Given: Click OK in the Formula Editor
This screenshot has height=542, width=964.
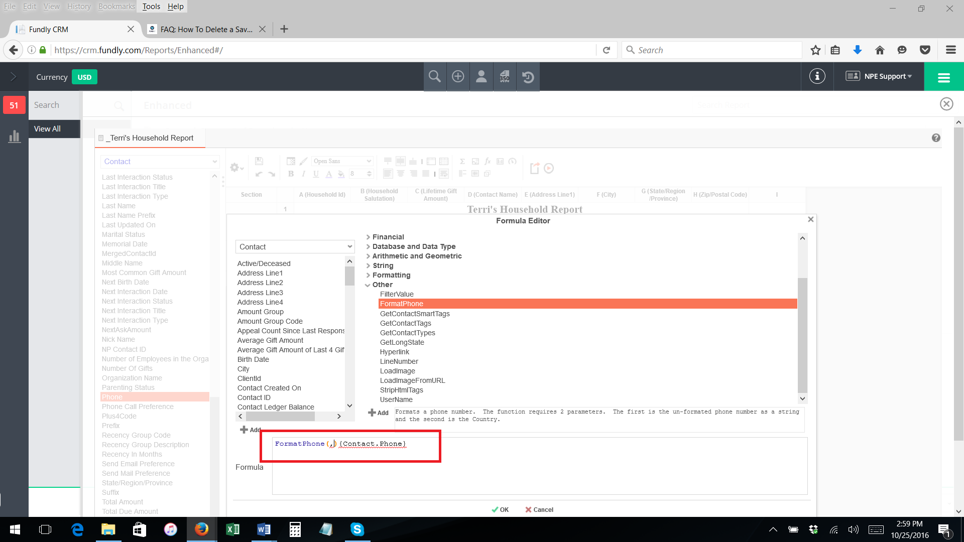Looking at the screenshot, I should pos(500,510).
